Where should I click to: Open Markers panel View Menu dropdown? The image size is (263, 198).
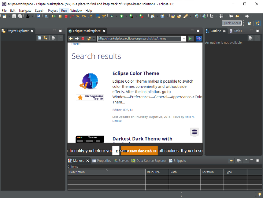pyautogui.click(x=246, y=160)
